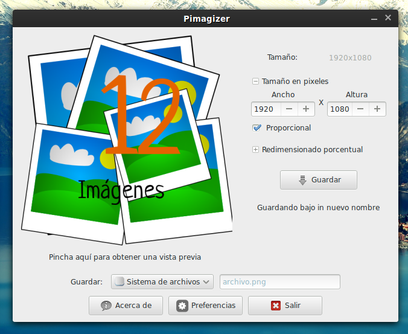This screenshot has height=334, width=408.
Task: Click the Guardar button with download arrow
Action: tap(318, 180)
